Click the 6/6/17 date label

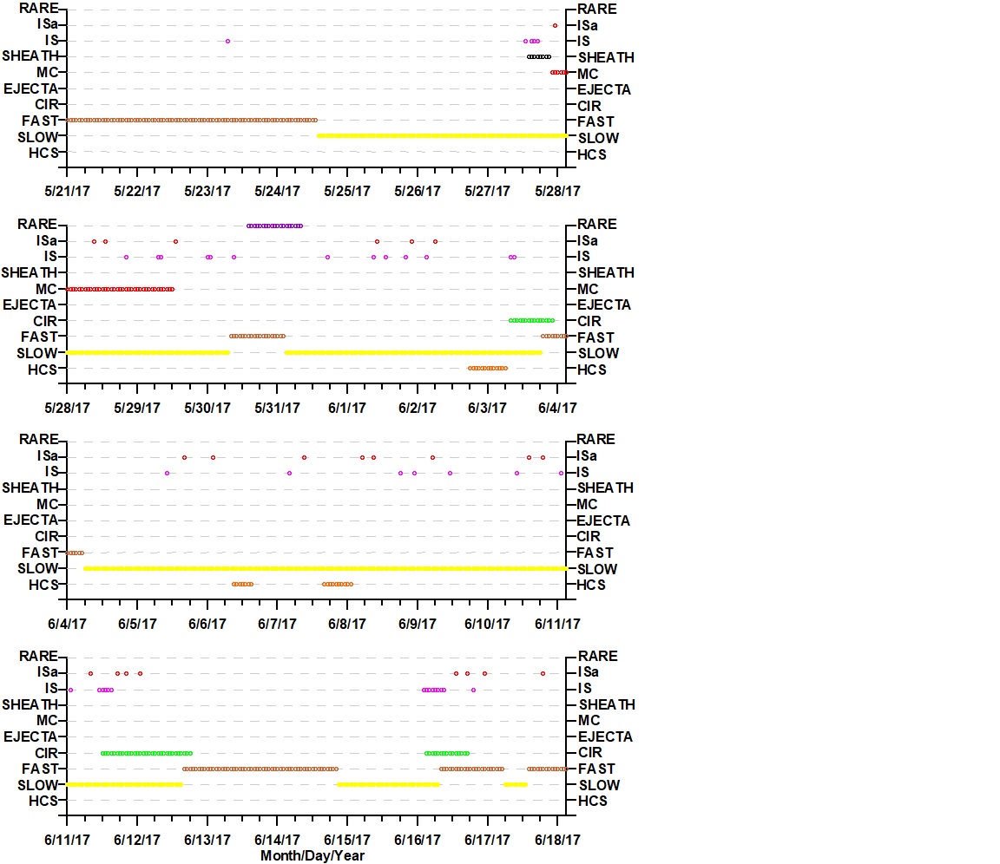click(x=207, y=624)
